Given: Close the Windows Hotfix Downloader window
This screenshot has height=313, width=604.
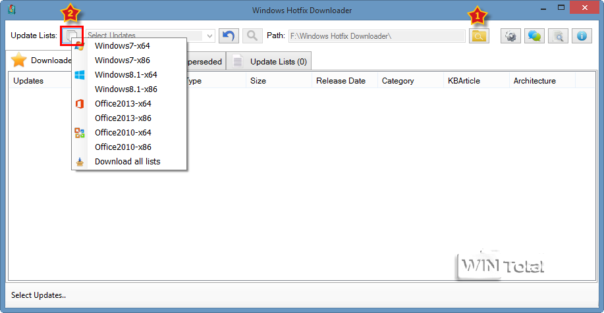Looking at the screenshot, I should pos(585,8).
